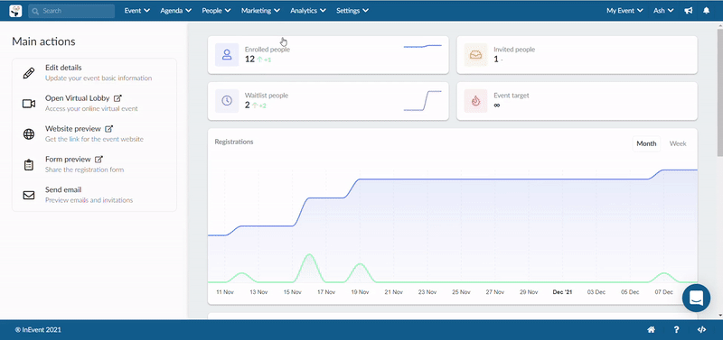Click the InEvent logo icon

click(x=15, y=11)
